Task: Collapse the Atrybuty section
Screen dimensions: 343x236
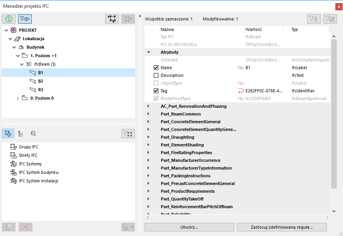Action: tap(148, 52)
